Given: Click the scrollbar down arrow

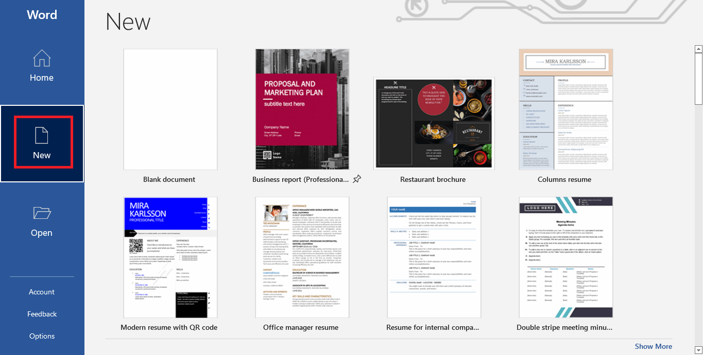Looking at the screenshot, I should (698, 350).
